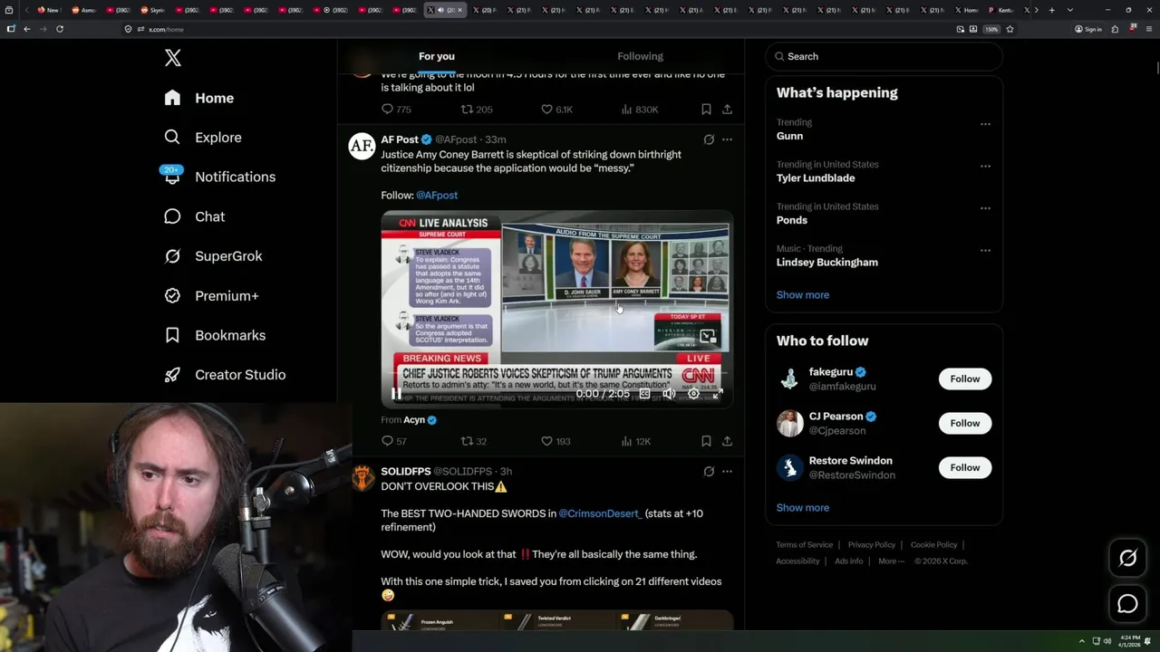This screenshot has height=652, width=1160.
Task: Click the search magnifier icon
Action: point(779,56)
